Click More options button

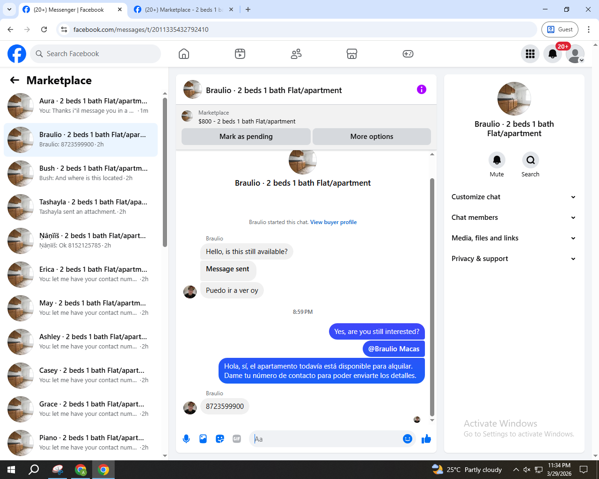pos(372,137)
